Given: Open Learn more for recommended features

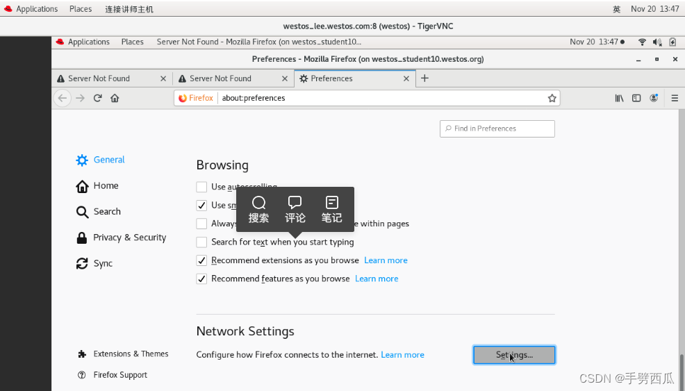Looking at the screenshot, I should pyautogui.click(x=377, y=278).
